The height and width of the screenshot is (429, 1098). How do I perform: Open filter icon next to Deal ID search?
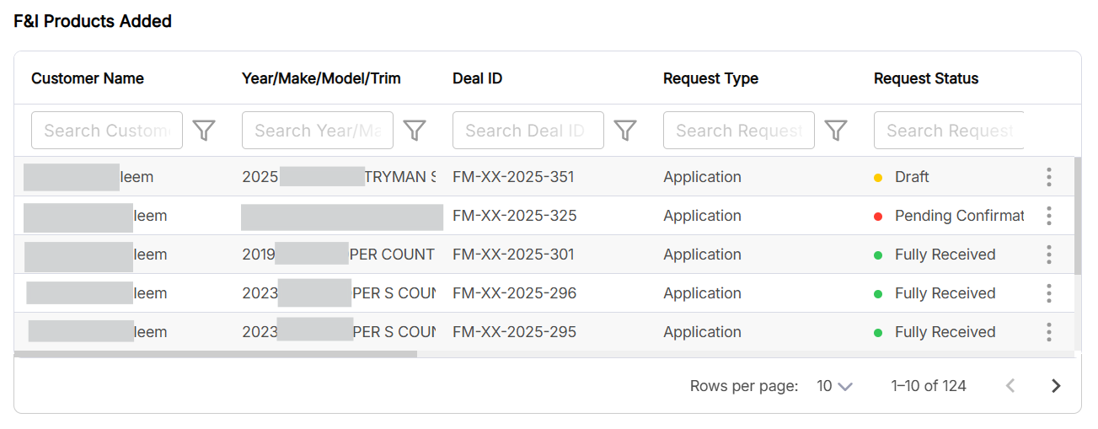(624, 131)
